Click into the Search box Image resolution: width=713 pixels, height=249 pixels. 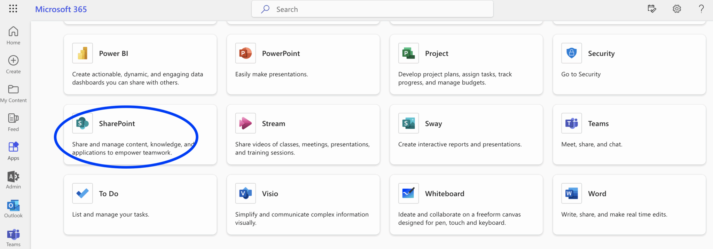[372, 9]
